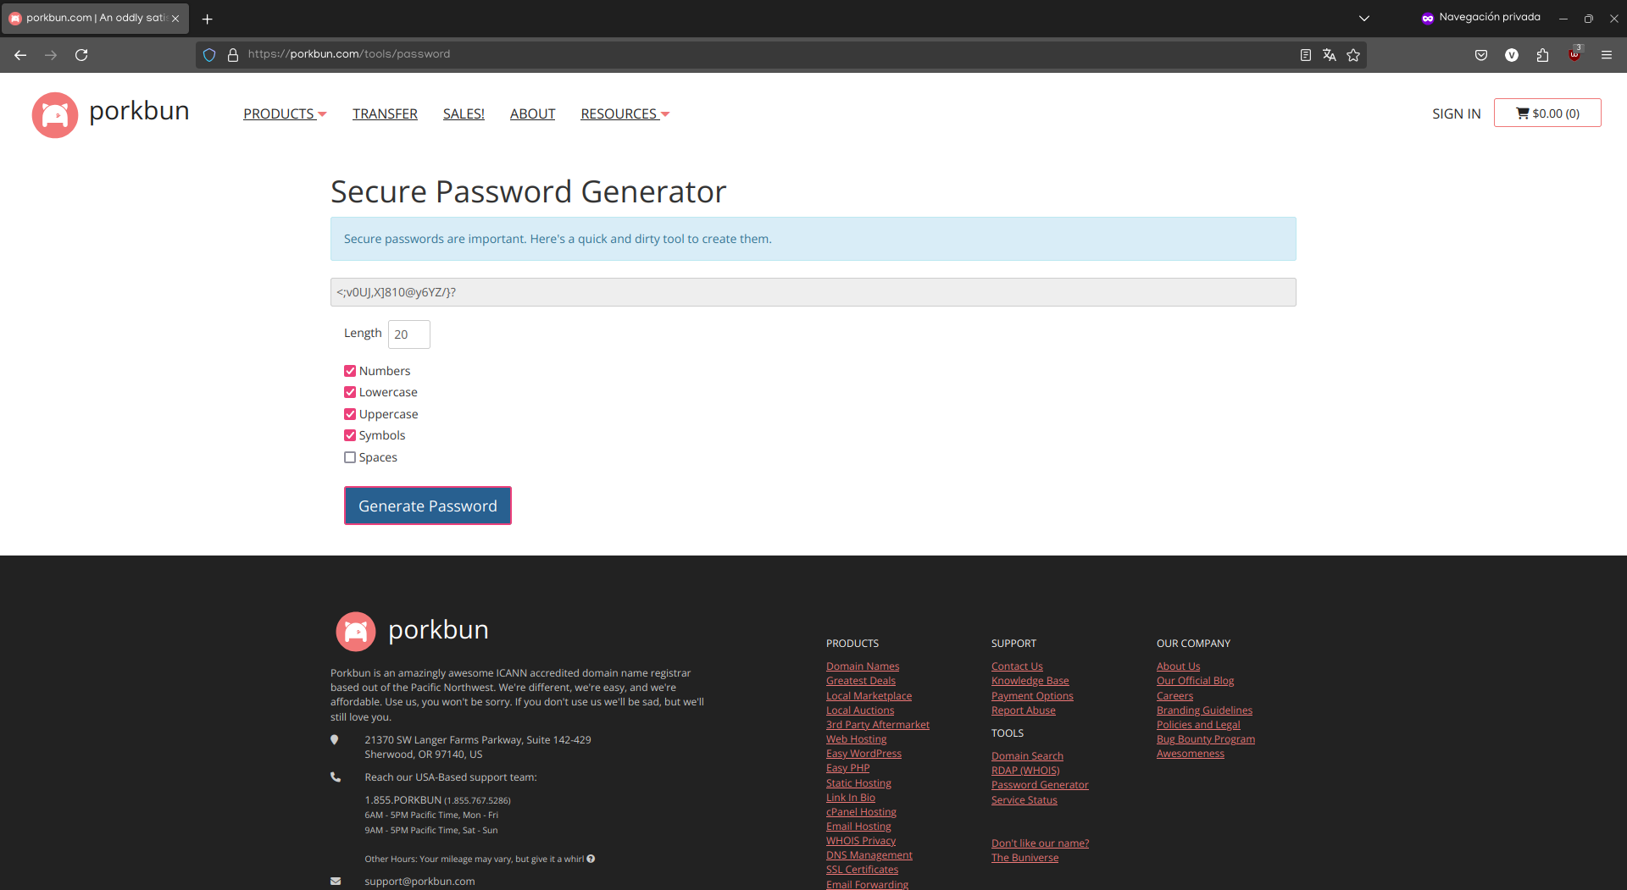Image resolution: width=1627 pixels, height=890 pixels.
Task: Open Bug Bounty Program link
Action: 1206,739
